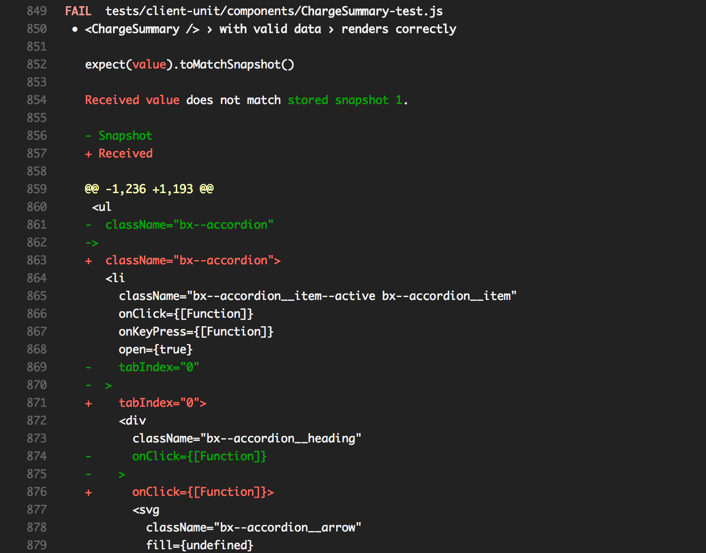Click the '+ Received' diff legend line
Viewport: 706px width, 553px height.
coord(119,153)
